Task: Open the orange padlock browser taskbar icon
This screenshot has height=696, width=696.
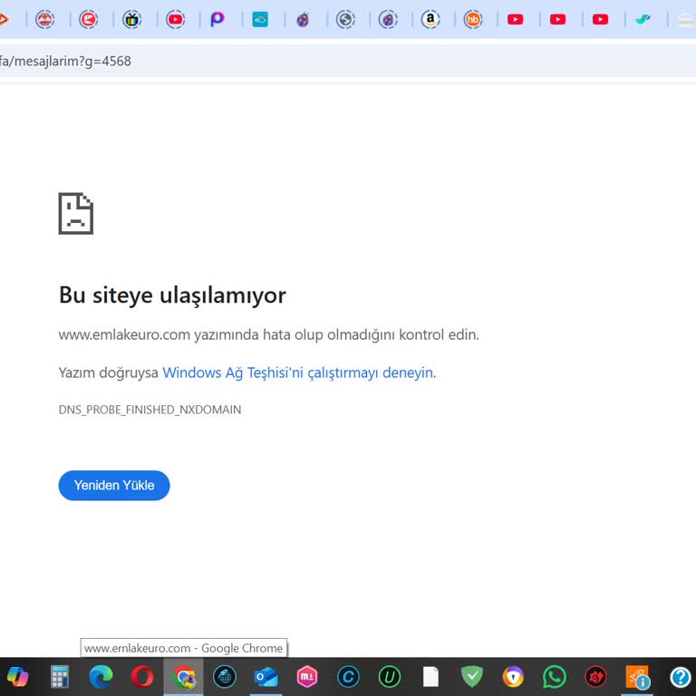Action: [x=513, y=677]
